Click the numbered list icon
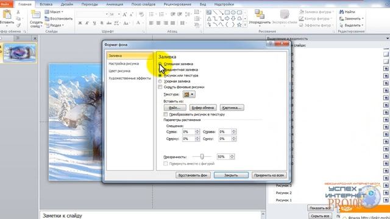Viewport: 390px width, 219px height. (162, 15)
